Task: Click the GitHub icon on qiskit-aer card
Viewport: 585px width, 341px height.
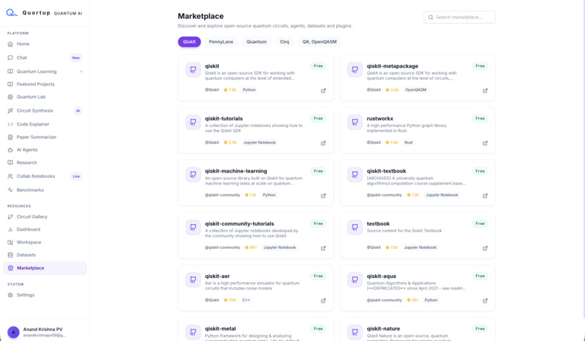Action: [x=193, y=280]
